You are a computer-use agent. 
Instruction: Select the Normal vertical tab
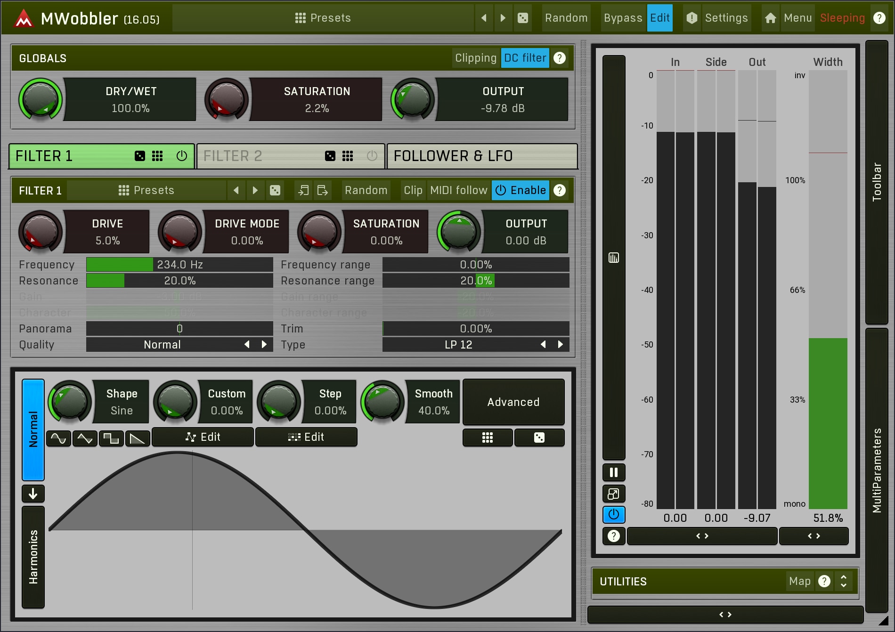[33, 429]
